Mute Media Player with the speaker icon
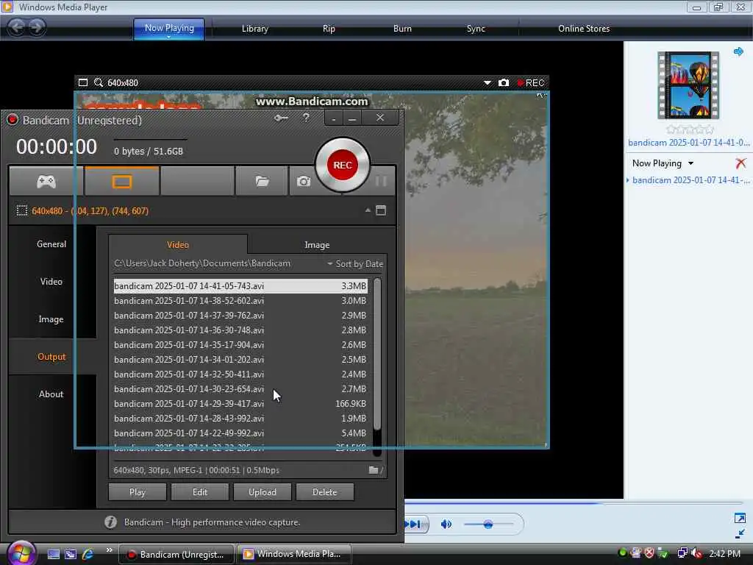The image size is (753, 565). 446,524
